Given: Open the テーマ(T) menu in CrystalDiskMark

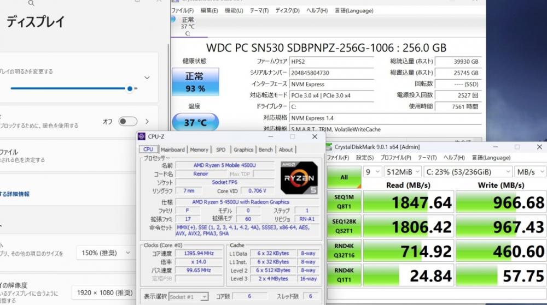Looking at the screenshot, I should pos(427,158).
